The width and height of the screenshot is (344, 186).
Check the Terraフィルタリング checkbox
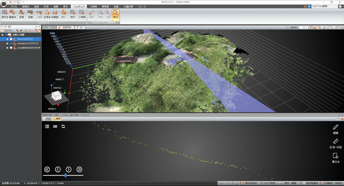(x=11, y=39)
